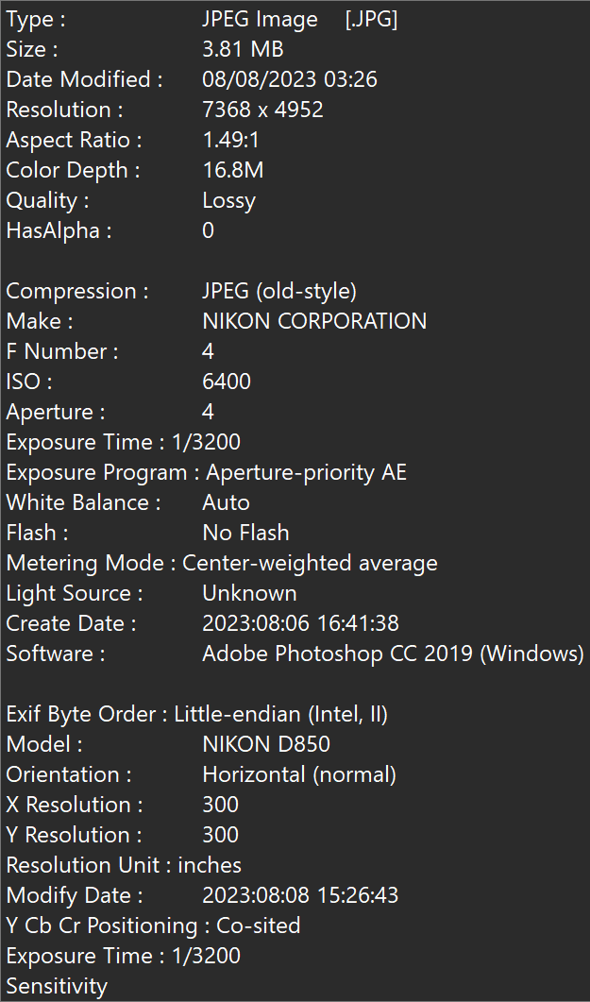
Task: Select the 3.81 MB file size value
Action: [x=243, y=49]
